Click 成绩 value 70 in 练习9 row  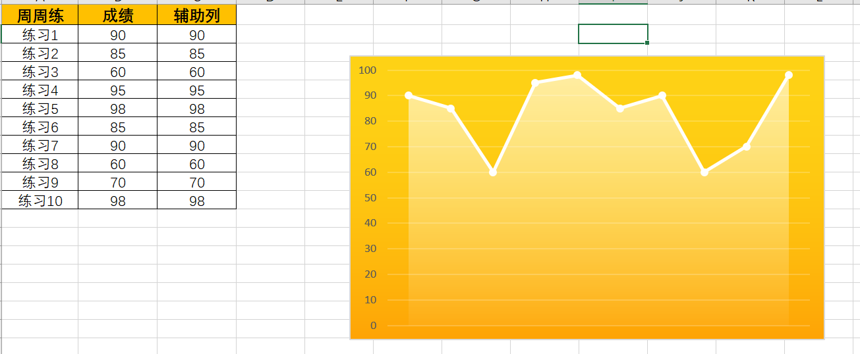tap(118, 182)
